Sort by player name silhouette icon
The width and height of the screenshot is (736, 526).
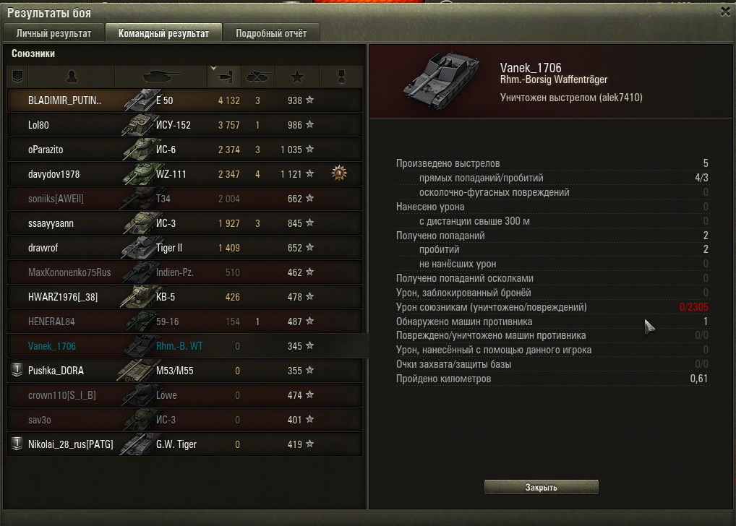click(72, 77)
